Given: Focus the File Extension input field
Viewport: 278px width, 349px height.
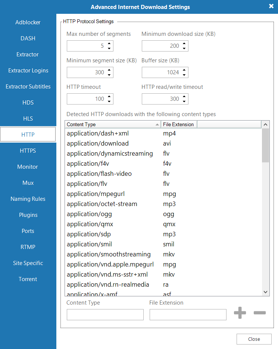Looking at the screenshot, I should 188,315.
